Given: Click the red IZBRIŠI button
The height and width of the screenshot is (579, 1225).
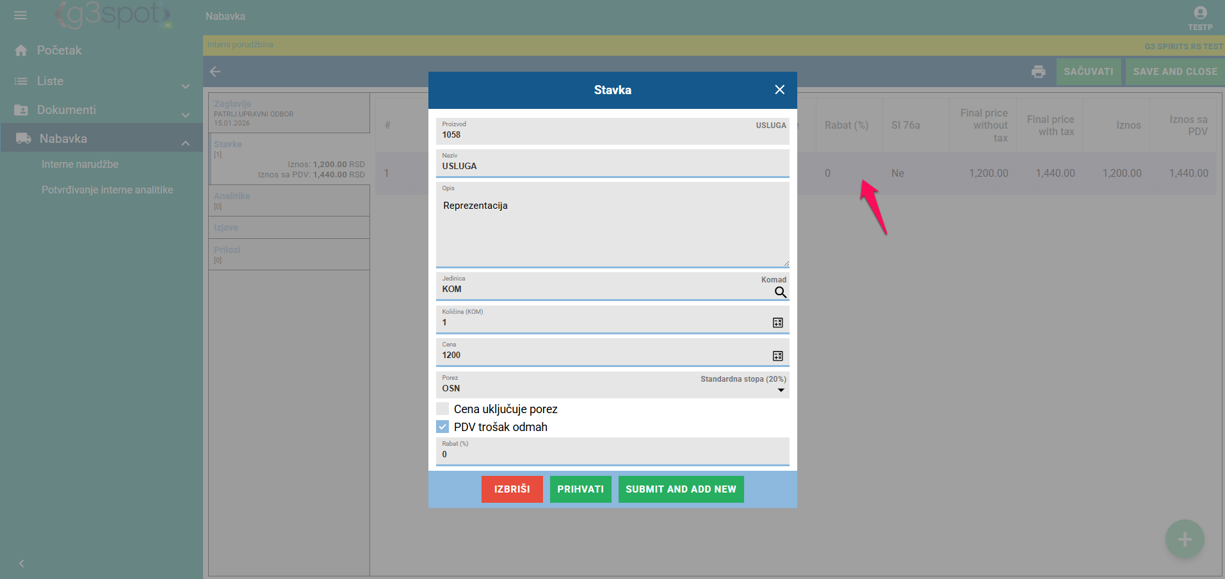Looking at the screenshot, I should pos(512,489).
